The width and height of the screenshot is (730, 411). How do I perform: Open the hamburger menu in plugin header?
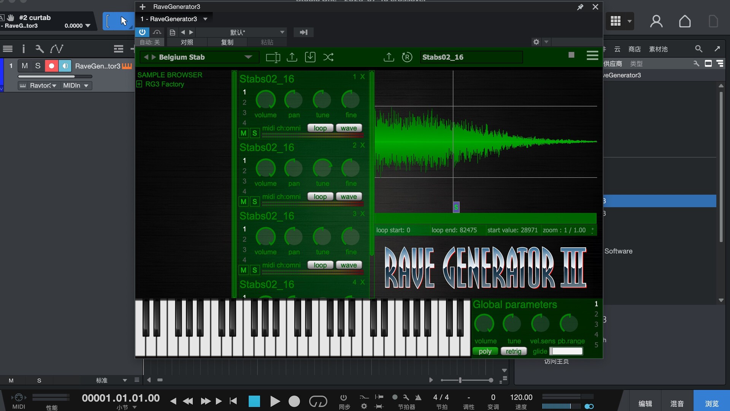coord(592,56)
